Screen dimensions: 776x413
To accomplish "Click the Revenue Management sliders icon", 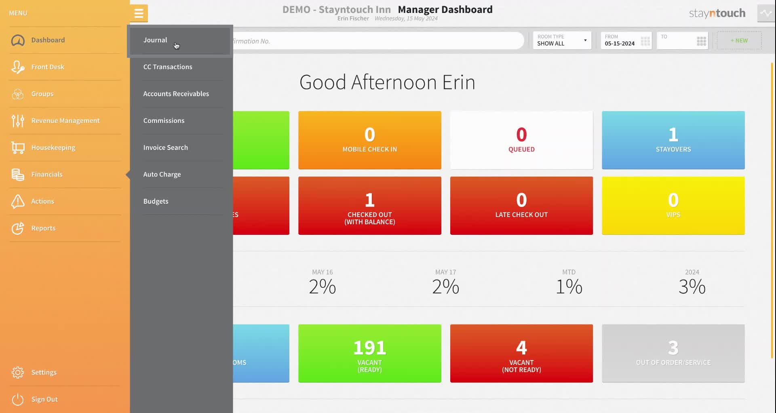I will pyautogui.click(x=18, y=120).
